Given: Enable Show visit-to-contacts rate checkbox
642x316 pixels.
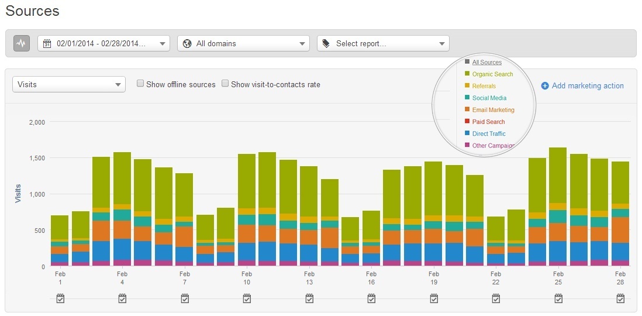Looking at the screenshot, I should (225, 84).
